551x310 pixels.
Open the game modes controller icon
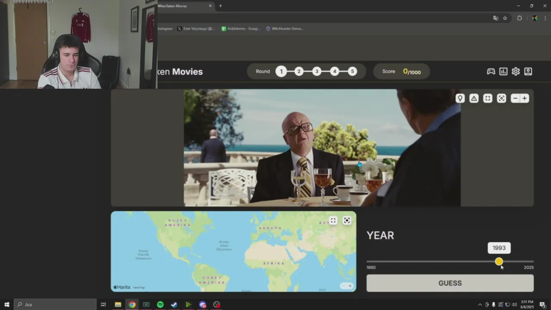coord(491,71)
